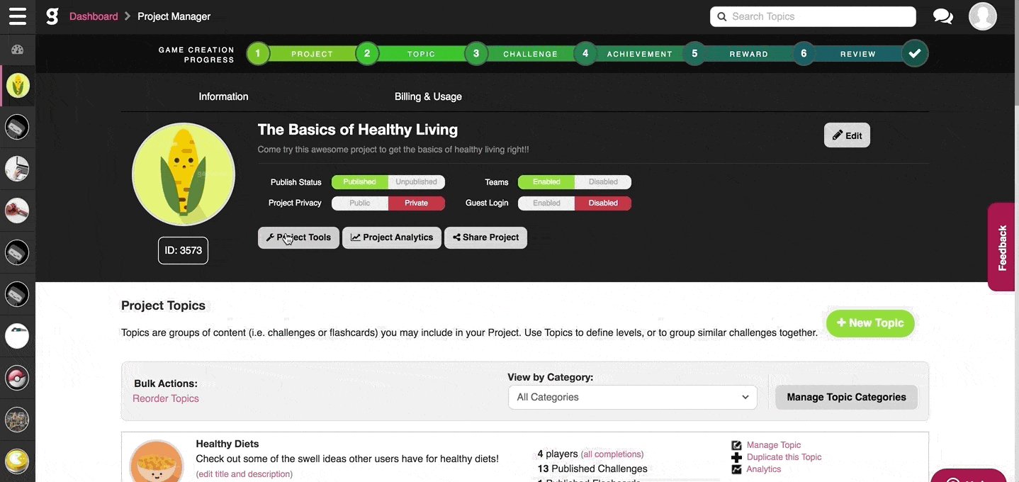Switch Teams to Enabled
1019x482 pixels.
546,182
